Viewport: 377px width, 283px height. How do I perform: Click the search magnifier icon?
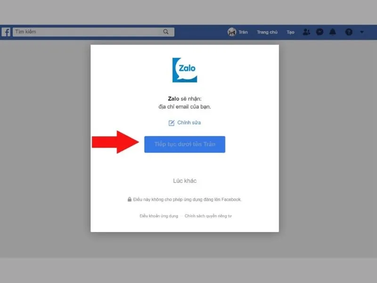(x=166, y=32)
